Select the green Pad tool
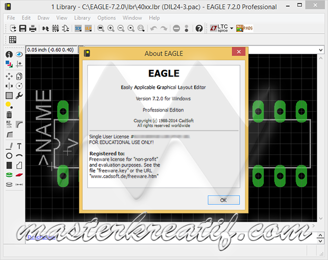This screenshot has width=328, height=260. click(9, 175)
